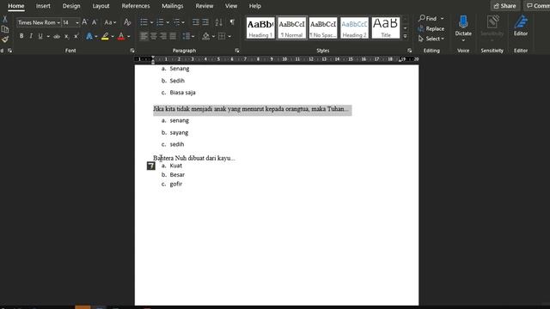Open Font dialog launcher
The width and height of the screenshot is (550, 309).
coord(132,51)
